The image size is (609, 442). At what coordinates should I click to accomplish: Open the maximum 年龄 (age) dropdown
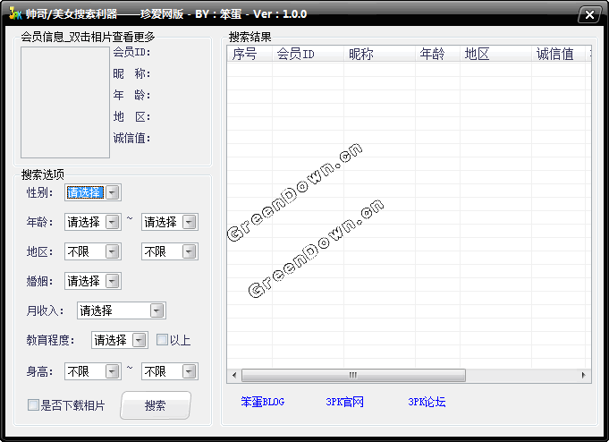[x=170, y=222]
